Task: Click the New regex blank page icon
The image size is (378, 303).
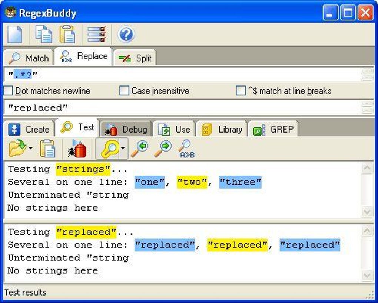Action: coord(15,35)
